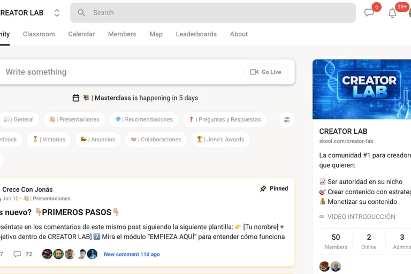Open the Members tab

coord(122,34)
